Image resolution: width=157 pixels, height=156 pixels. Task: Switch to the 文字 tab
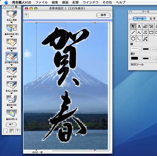tap(152, 19)
